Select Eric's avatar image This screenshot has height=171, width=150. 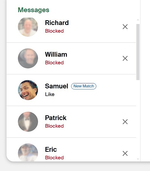(28, 152)
